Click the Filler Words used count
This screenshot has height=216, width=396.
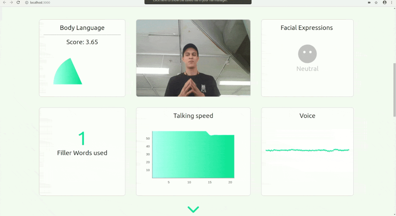82,139
